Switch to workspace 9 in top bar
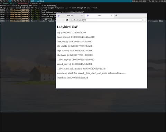Screen dimensions: 166x132 [24, 1]
